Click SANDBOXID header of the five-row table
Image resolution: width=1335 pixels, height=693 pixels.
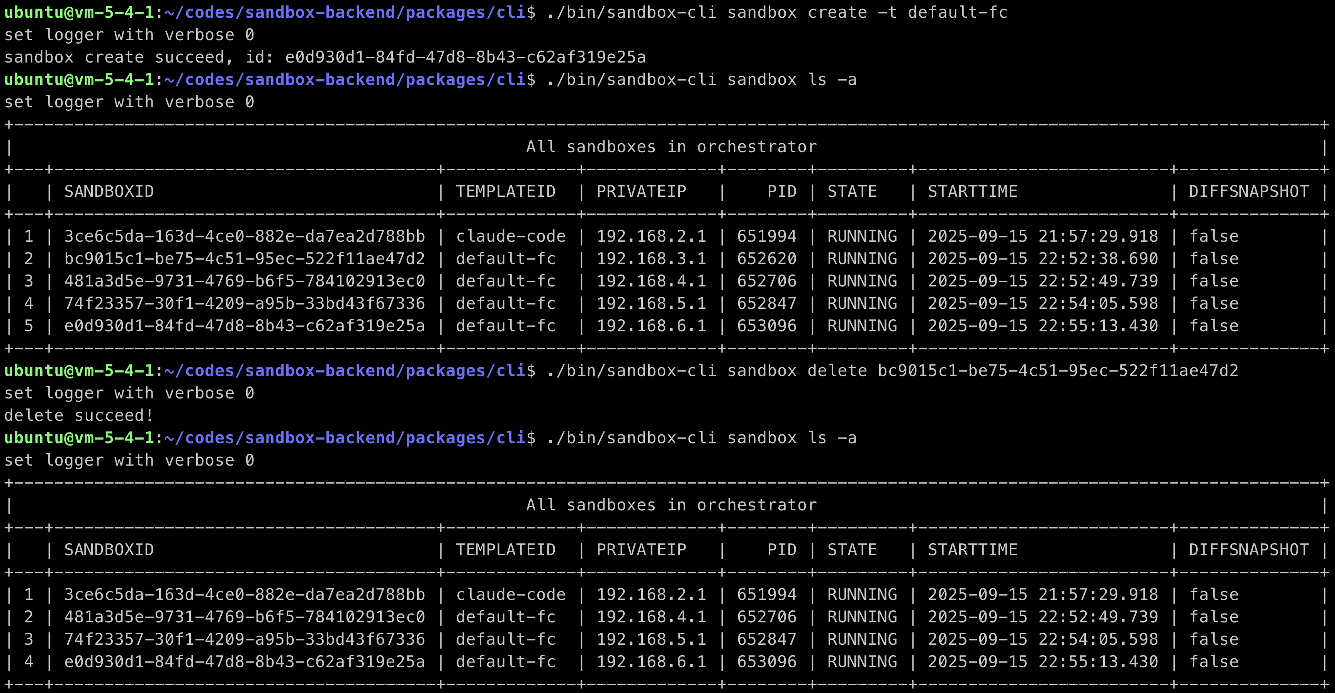click(x=109, y=191)
